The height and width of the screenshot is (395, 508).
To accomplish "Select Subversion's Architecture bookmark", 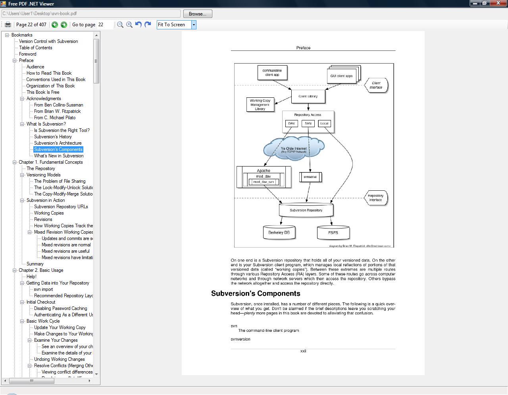I will [x=58, y=143].
